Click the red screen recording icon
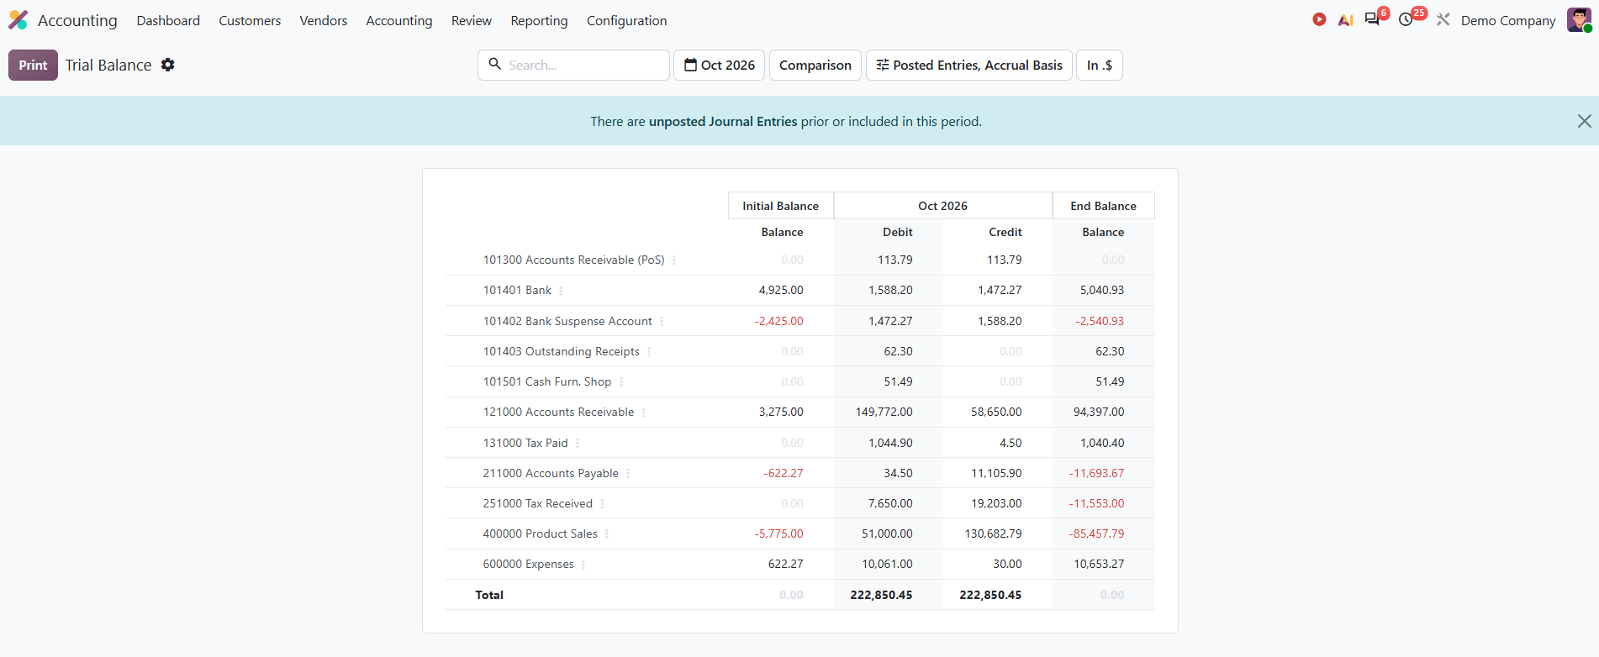Screen dimensions: 1599x657 pyautogui.click(x=1319, y=19)
